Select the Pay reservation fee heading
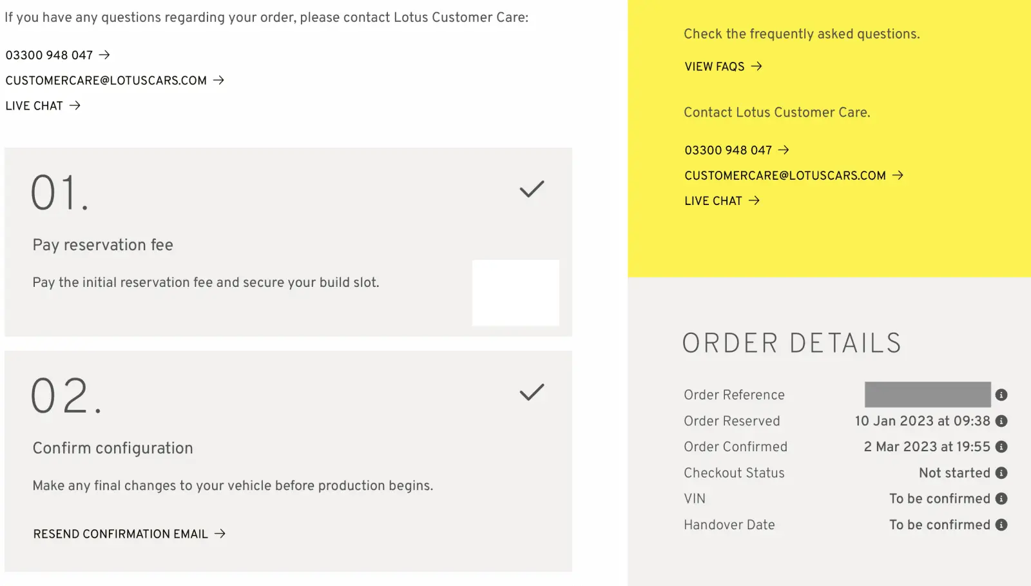The width and height of the screenshot is (1031, 586). pos(103,245)
